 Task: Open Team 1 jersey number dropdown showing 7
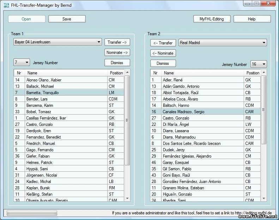tap(22, 62)
